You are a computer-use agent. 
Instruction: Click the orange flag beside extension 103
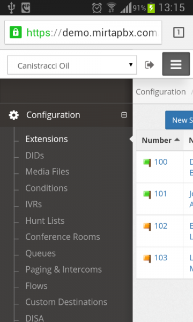point(147,258)
